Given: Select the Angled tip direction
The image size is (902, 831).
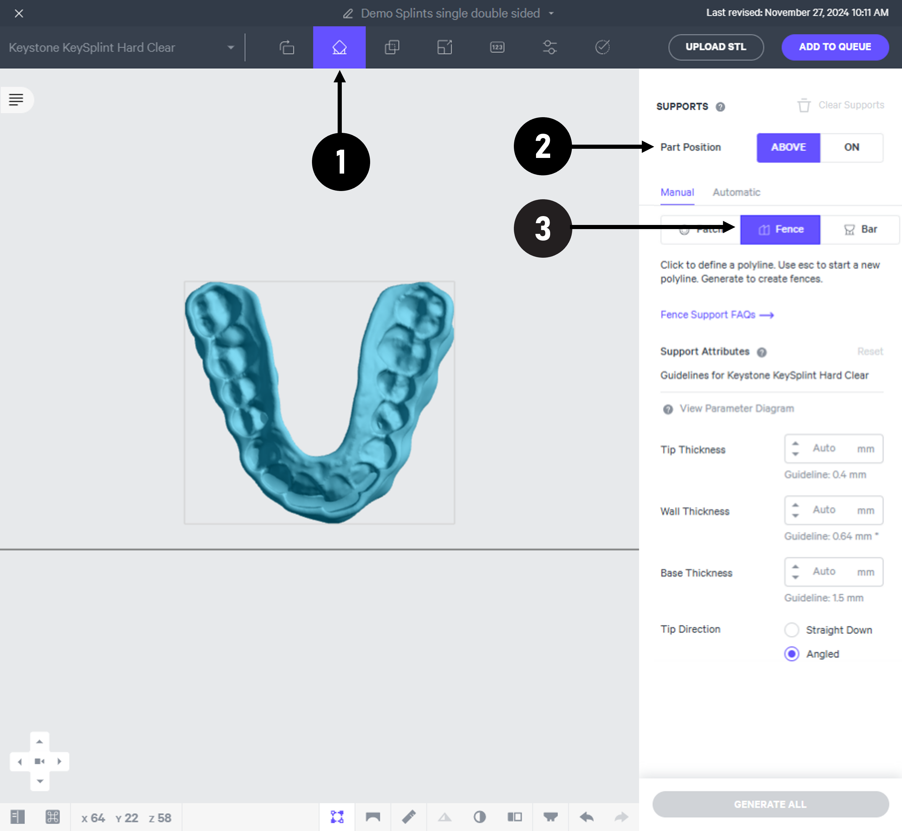Looking at the screenshot, I should pyautogui.click(x=792, y=654).
